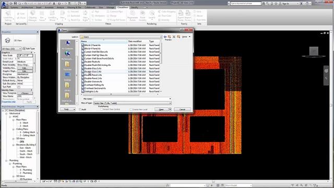Click the Cancel button in dialog
The height and width of the screenshot is (188, 334).
182,109
